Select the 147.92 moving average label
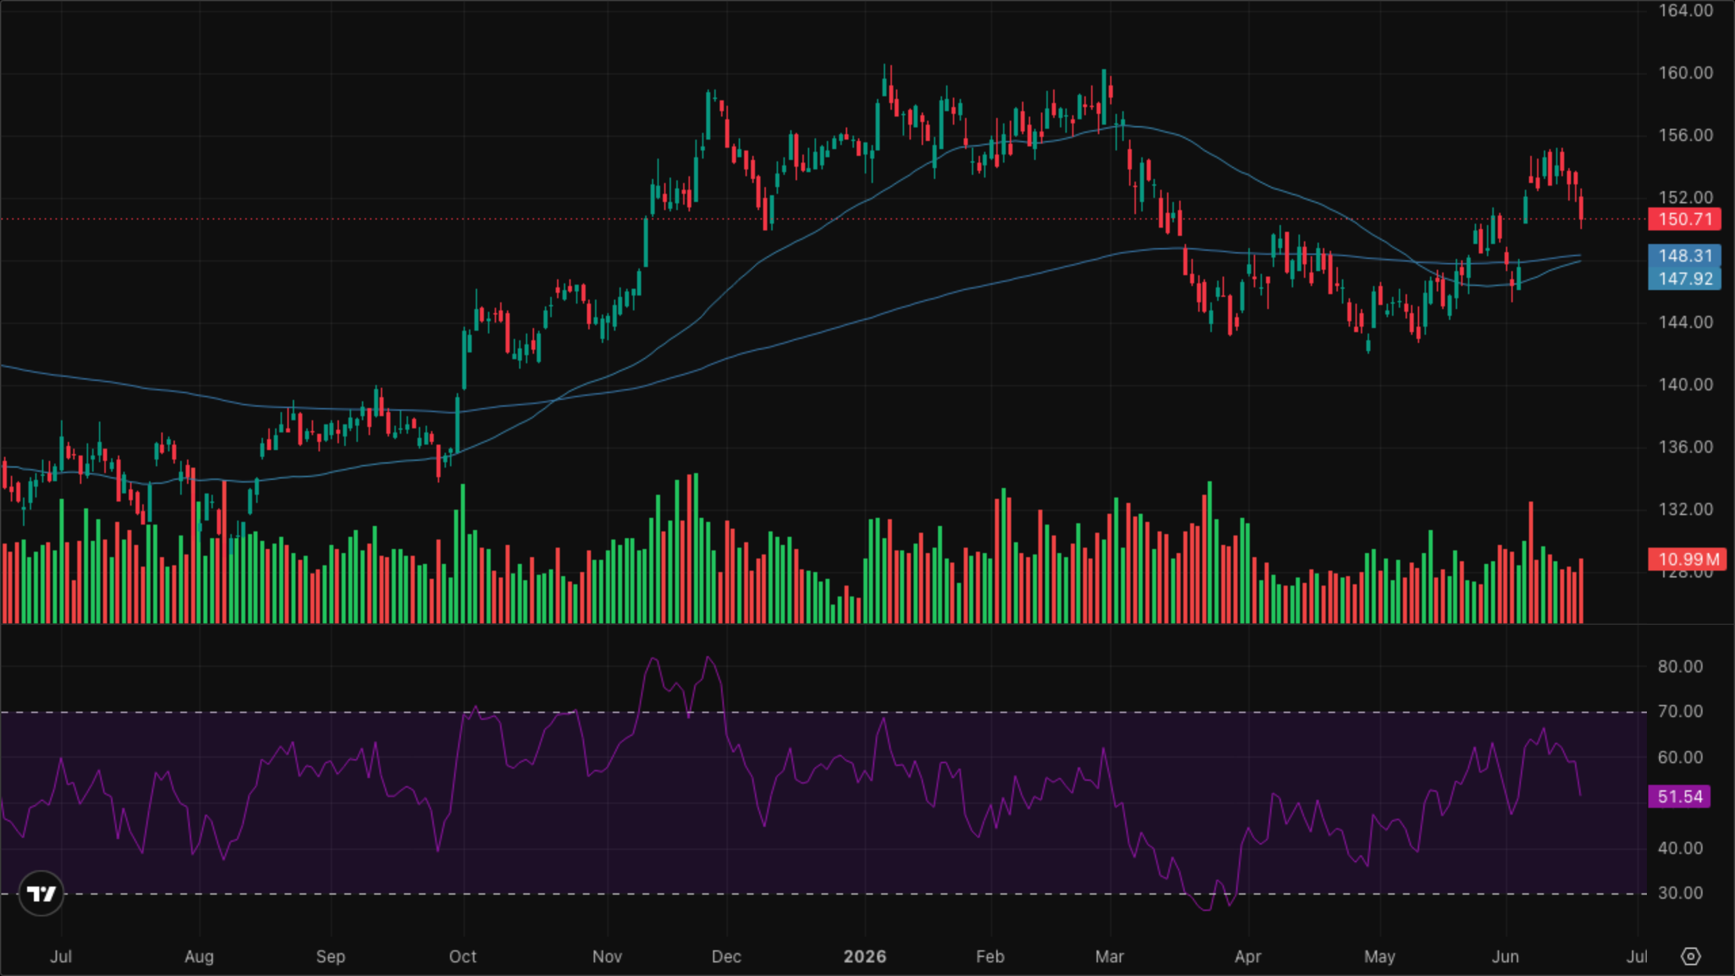The height and width of the screenshot is (976, 1735). 1684,279
